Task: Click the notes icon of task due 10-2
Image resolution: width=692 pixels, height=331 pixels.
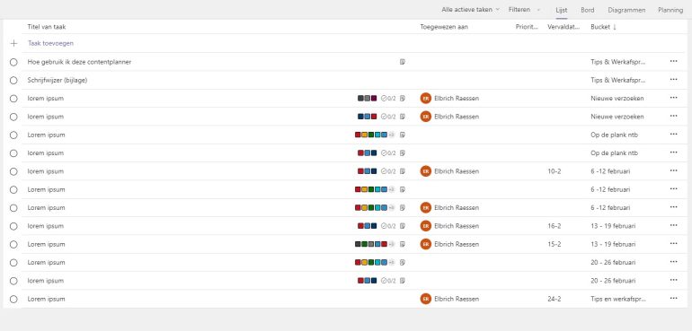Action: tap(402, 171)
